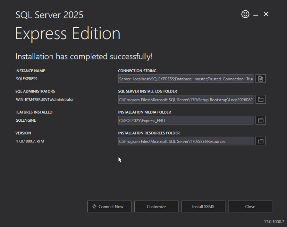Open the installation media folder icon
Viewport: 287px width, 227px height.
pos(261,120)
